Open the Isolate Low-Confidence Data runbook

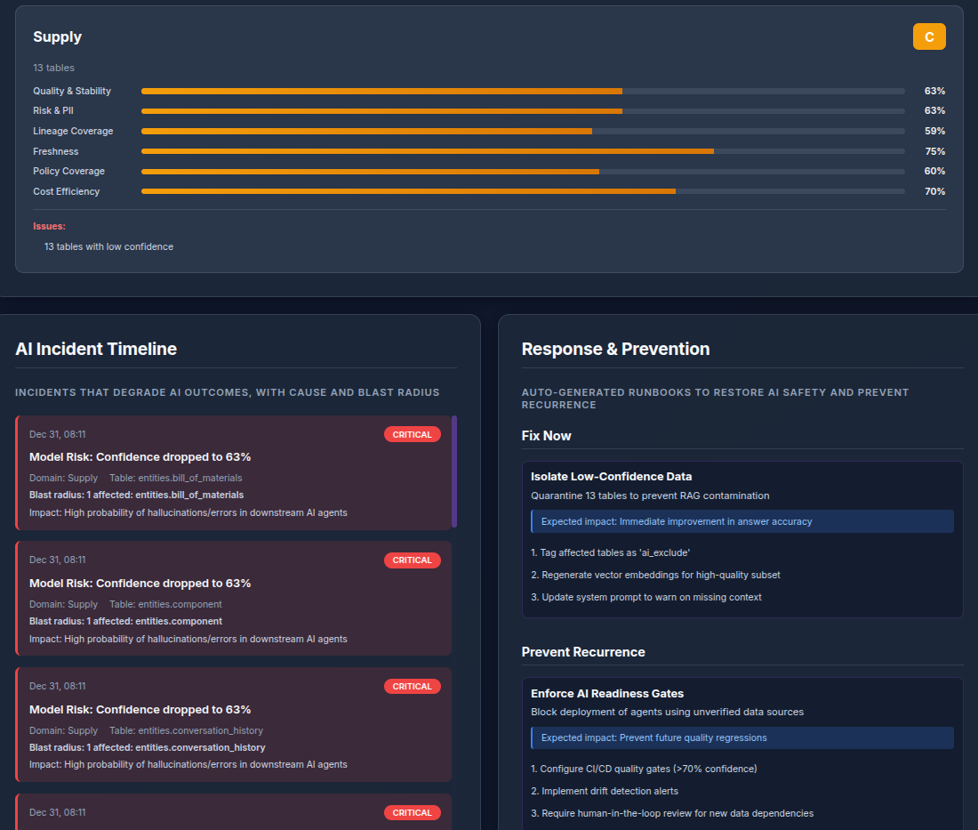point(611,477)
